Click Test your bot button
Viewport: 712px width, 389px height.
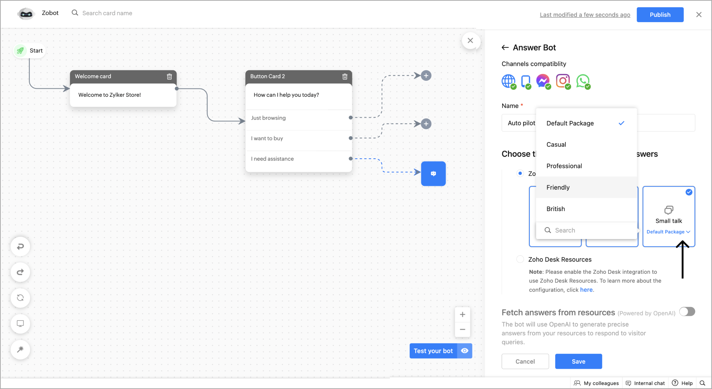pos(433,351)
